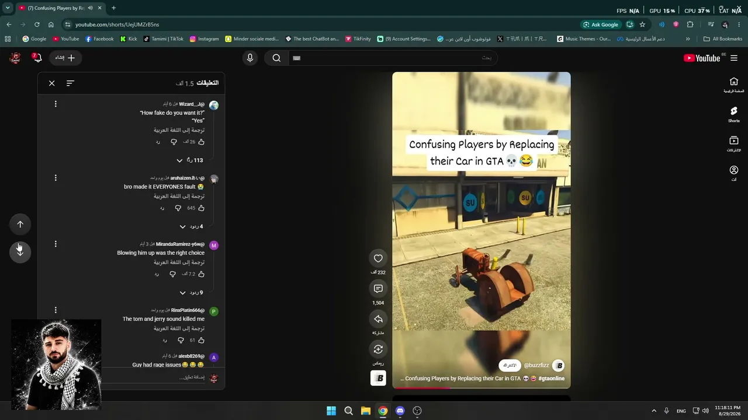The width and height of the screenshot is (748, 420).
Task: Open the All Bookmarks folder
Action: click(723, 39)
